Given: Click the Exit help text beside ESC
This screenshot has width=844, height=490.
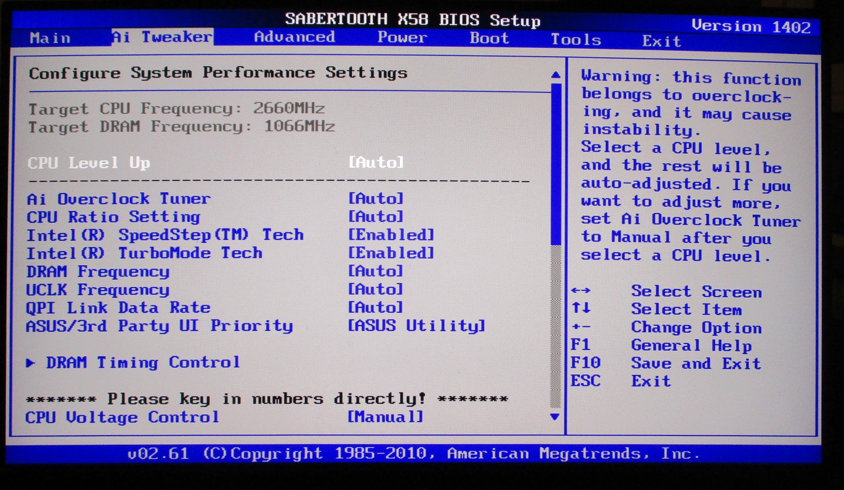Looking at the screenshot, I should pyautogui.click(x=651, y=381).
